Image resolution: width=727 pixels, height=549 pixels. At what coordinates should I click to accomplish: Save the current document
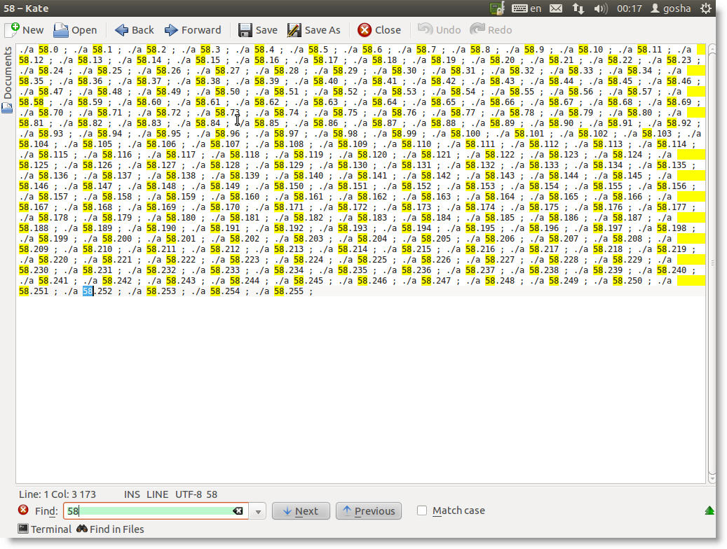coord(257,30)
